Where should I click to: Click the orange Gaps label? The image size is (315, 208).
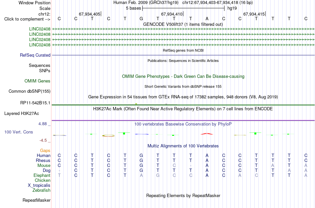click(x=45, y=151)
